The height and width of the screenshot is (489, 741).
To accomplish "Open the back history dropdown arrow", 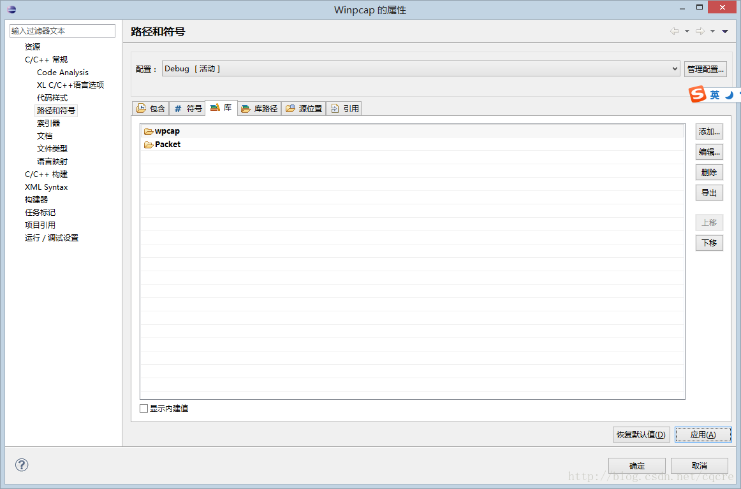I will [x=687, y=32].
